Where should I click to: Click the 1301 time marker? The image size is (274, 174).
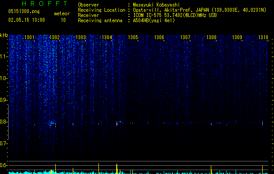click(x=29, y=37)
